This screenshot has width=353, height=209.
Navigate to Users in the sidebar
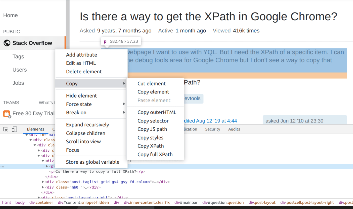(19, 69)
